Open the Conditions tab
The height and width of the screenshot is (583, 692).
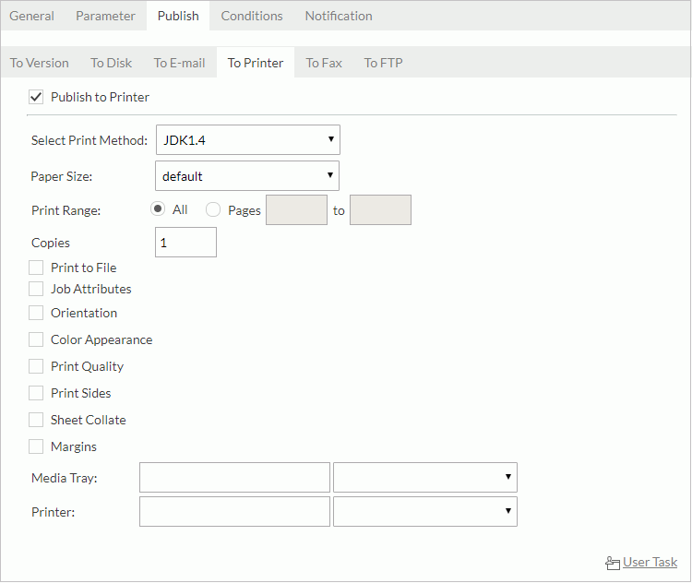252,16
